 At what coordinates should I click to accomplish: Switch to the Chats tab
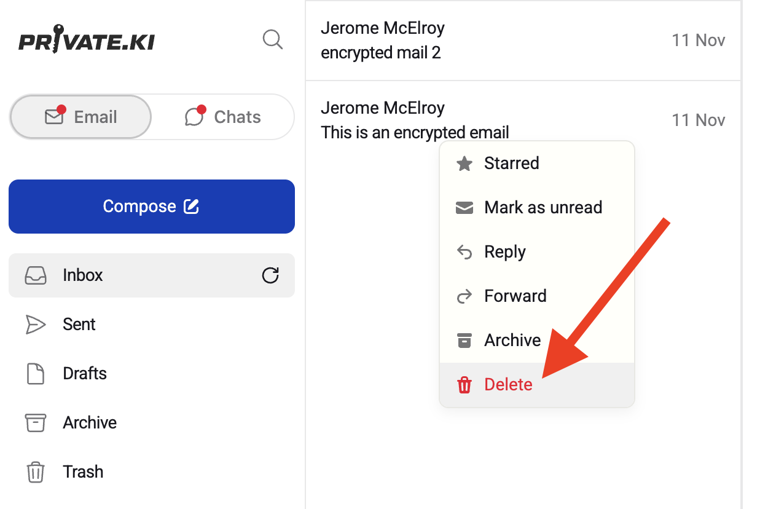tap(224, 117)
